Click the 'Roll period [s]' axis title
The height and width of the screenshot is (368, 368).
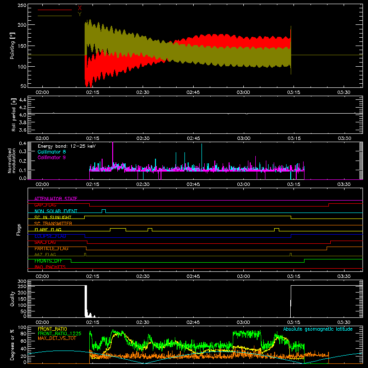14,115
